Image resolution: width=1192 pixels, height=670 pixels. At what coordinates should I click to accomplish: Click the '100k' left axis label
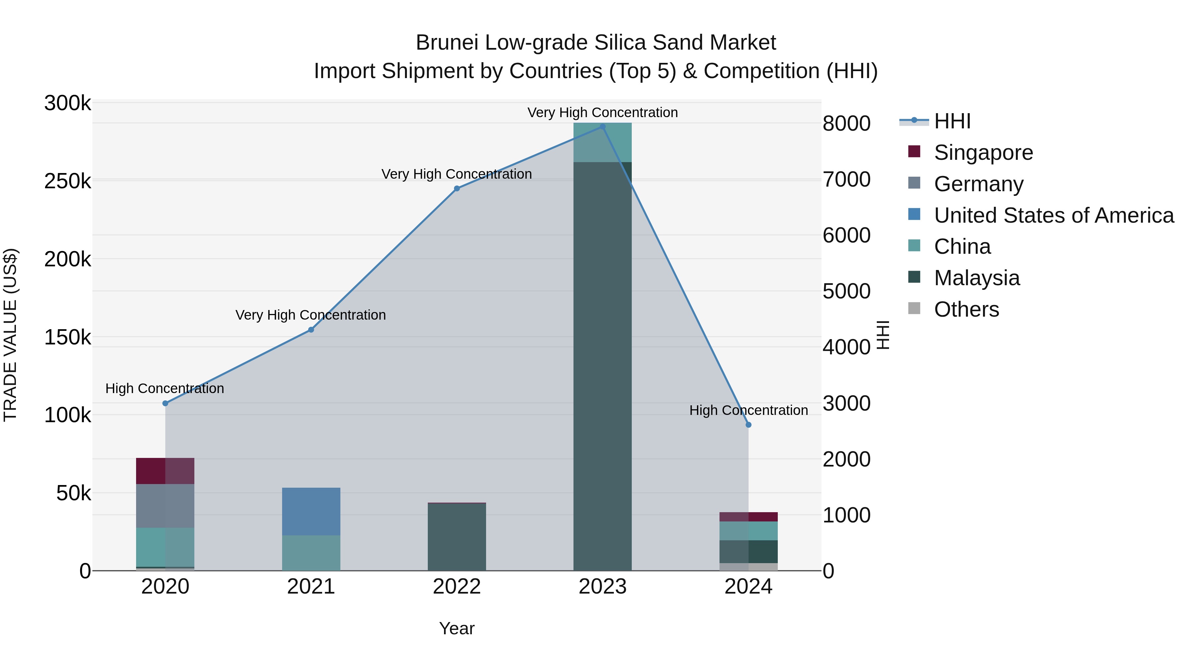click(68, 415)
